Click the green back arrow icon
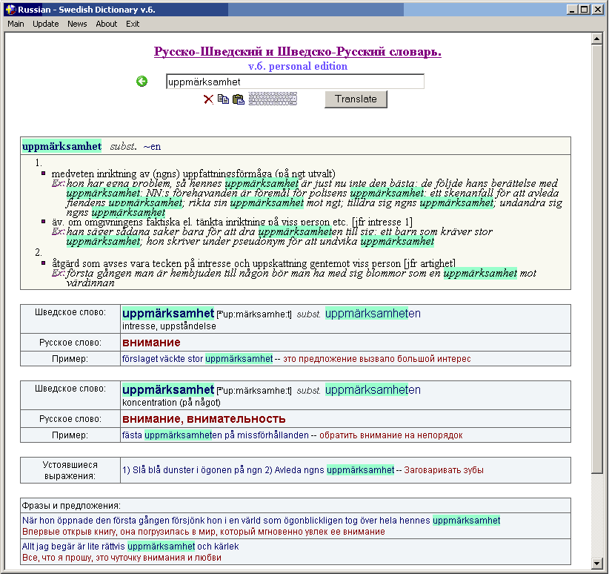Screen dimensions: 609x574 tap(142, 82)
